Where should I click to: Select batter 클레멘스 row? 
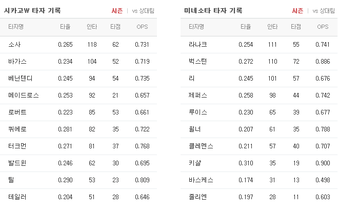click(259, 146)
